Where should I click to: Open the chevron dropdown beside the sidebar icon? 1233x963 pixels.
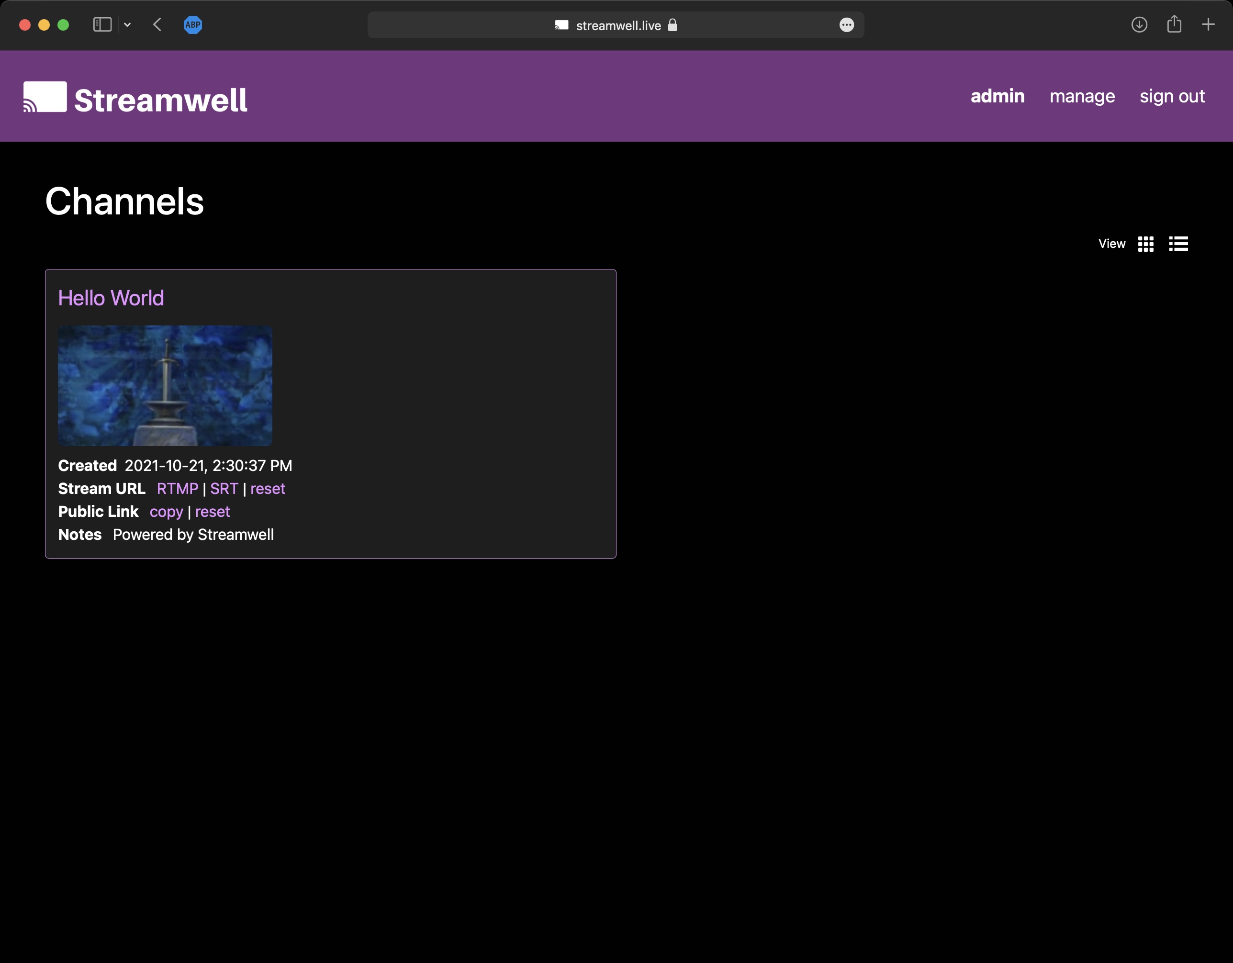(x=127, y=25)
